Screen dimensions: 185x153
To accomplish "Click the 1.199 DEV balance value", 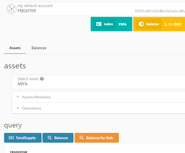I will click(x=172, y=24).
